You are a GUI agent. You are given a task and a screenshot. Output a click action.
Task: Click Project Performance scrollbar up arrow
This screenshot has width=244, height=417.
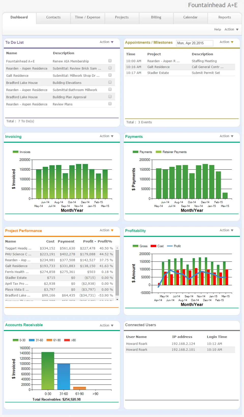117,248
